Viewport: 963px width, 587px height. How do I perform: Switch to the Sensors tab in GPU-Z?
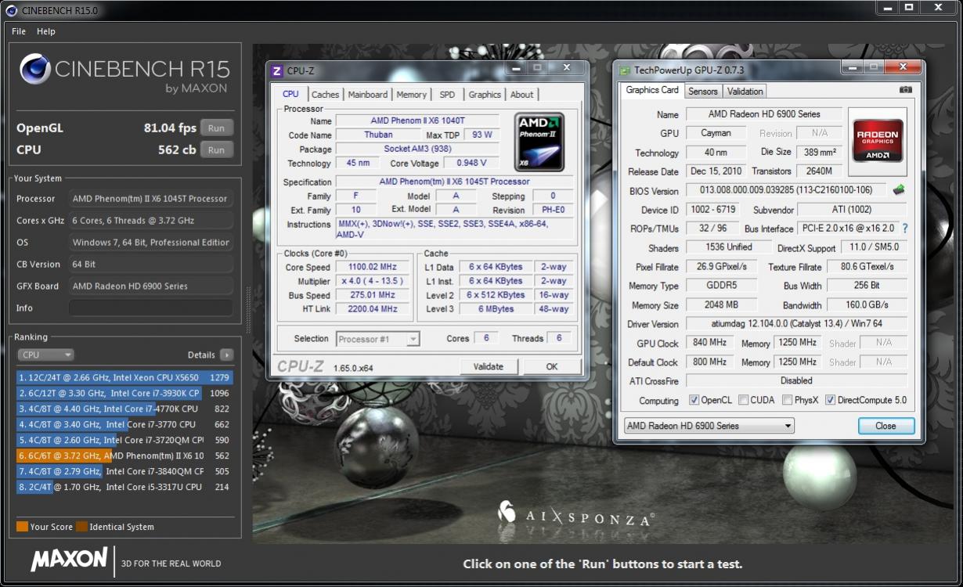click(703, 92)
